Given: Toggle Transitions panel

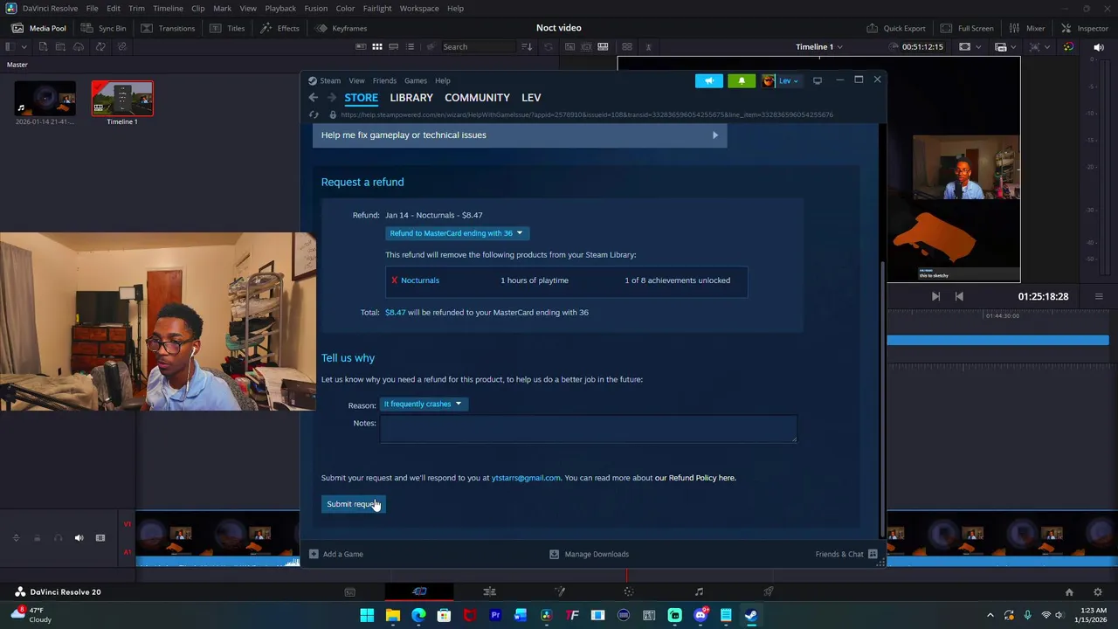Looking at the screenshot, I should 168,28.
